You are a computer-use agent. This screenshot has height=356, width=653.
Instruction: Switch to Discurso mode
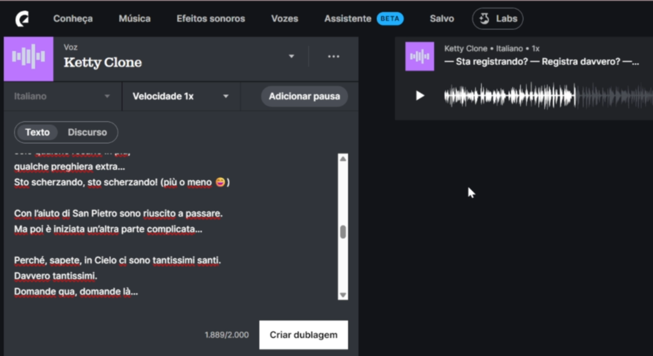(x=87, y=132)
